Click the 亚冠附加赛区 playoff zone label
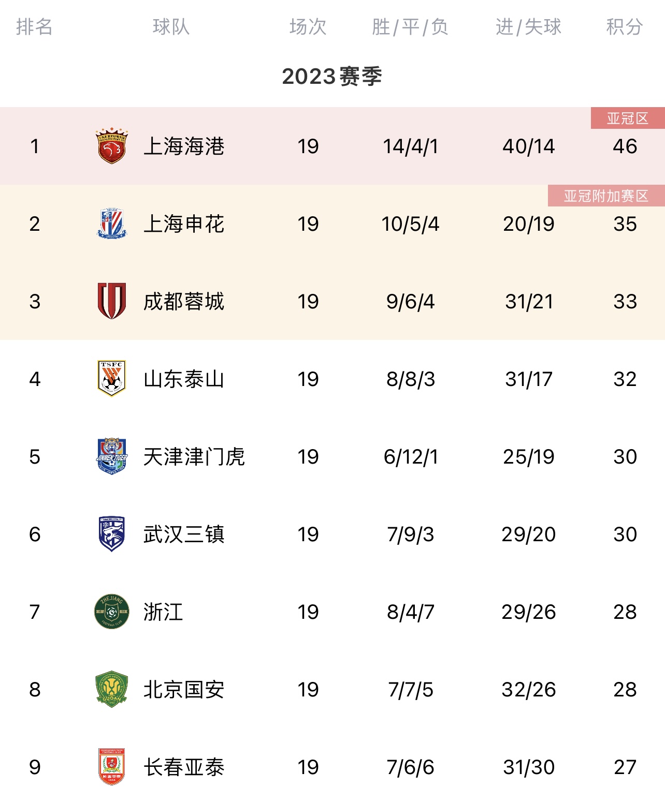The width and height of the screenshot is (665, 802). pyautogui.click(x=606, y=196)
